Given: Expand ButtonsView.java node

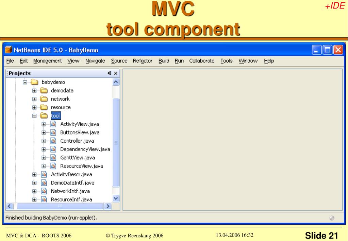Looking at the screenshot, I should (x=44, y=133).
